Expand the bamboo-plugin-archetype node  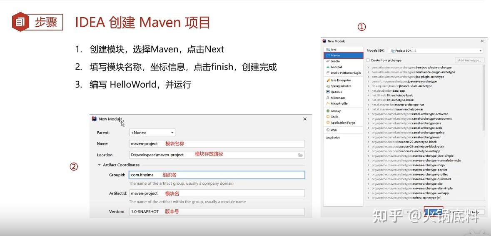point(369,68)
